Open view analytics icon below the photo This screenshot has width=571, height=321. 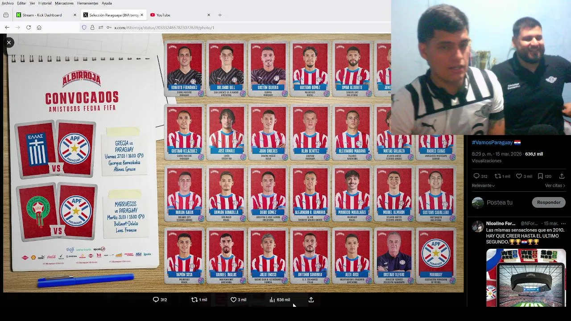click(x=272, y=300)
